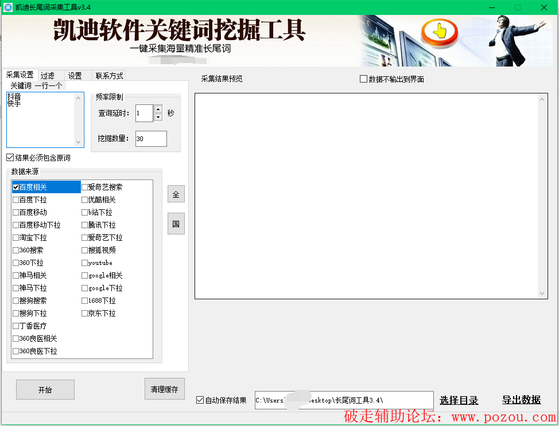Check the b站下拉 option
Screen dimensions: 559x426
tap(84, 212)
